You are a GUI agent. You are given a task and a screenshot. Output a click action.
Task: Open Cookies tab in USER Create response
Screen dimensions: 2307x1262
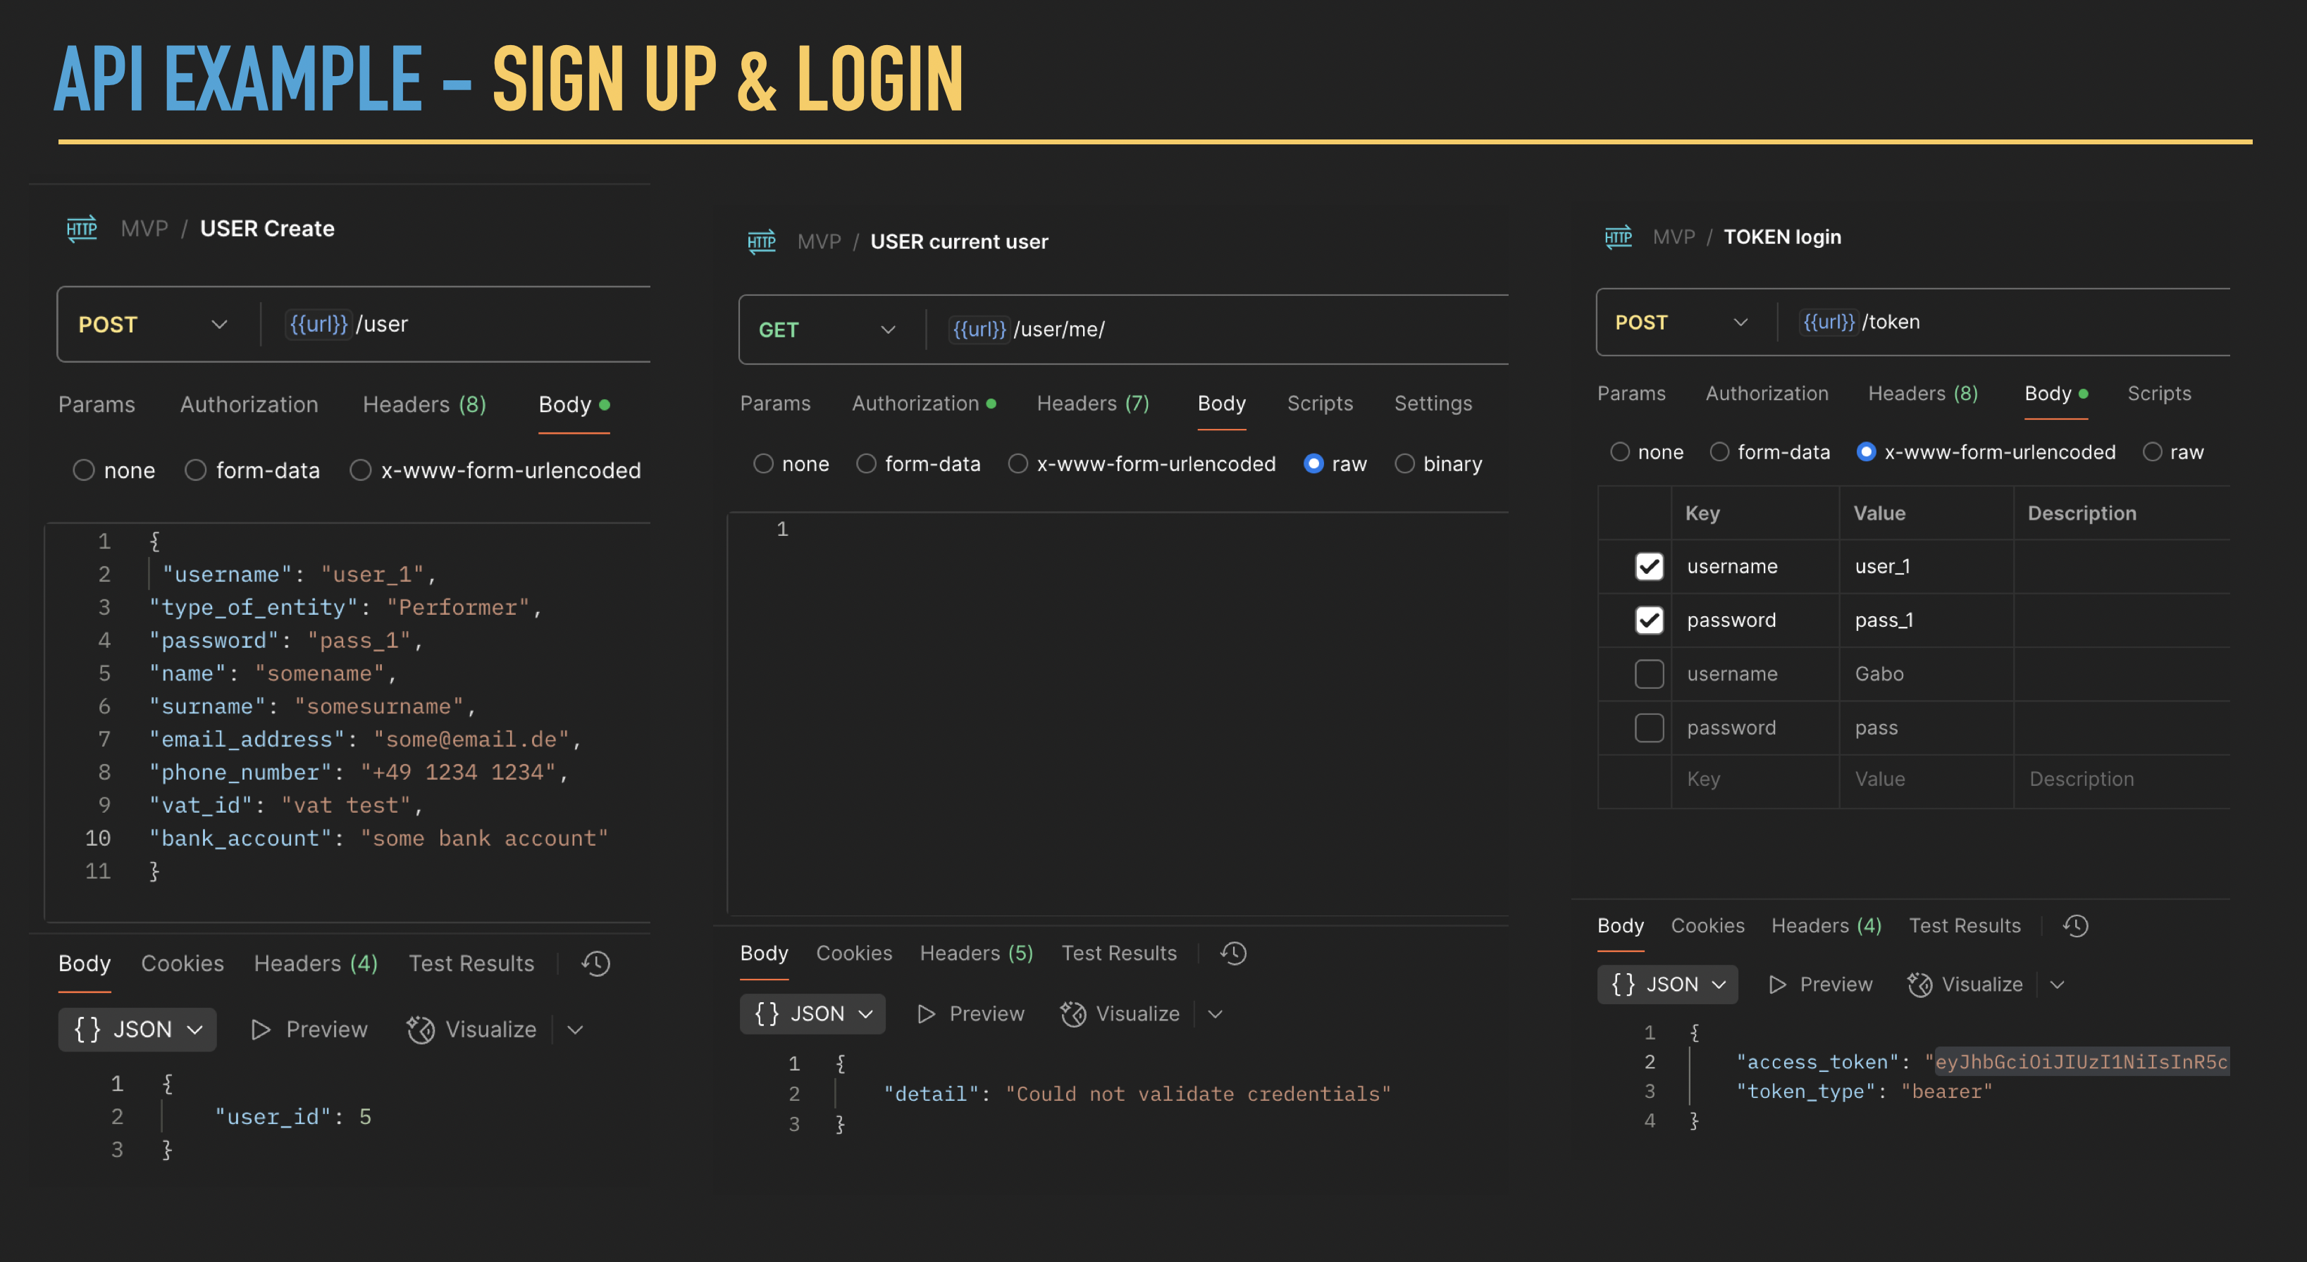tap(183, 963)
